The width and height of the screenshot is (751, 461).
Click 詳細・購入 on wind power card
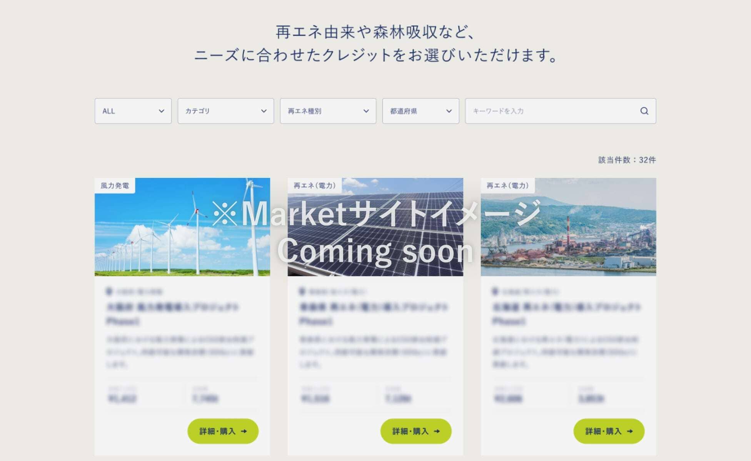pos(223,431)
